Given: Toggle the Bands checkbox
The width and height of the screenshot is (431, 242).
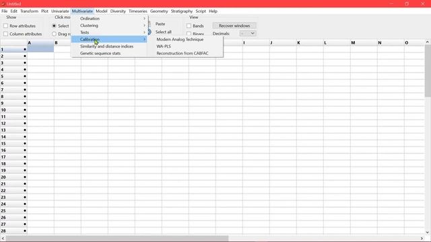Looking at the screenshot, I should [189, 26].
